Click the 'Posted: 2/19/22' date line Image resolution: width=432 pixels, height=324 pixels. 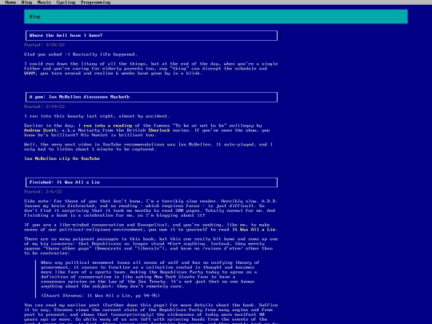click(x=44, y=106)
